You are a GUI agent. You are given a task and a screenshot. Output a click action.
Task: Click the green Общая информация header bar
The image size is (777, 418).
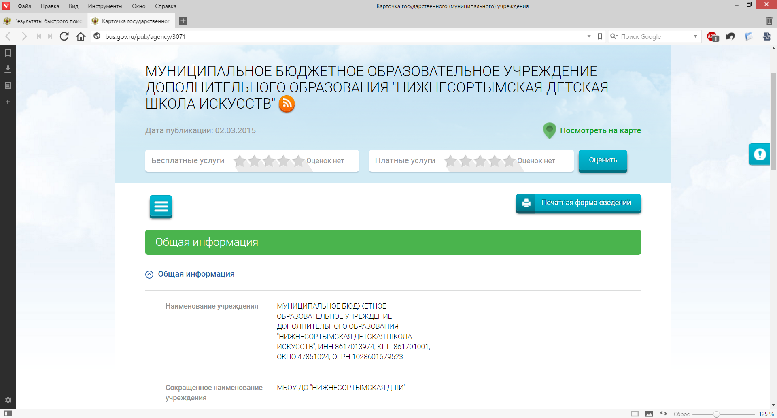point(393,242)
